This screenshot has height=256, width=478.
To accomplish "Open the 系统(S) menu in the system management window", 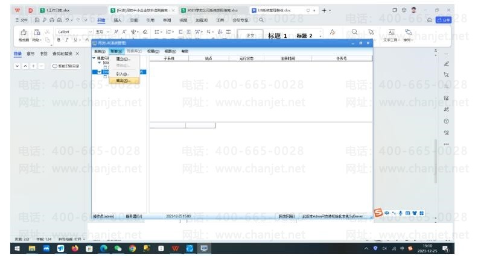I will [100, 51].
